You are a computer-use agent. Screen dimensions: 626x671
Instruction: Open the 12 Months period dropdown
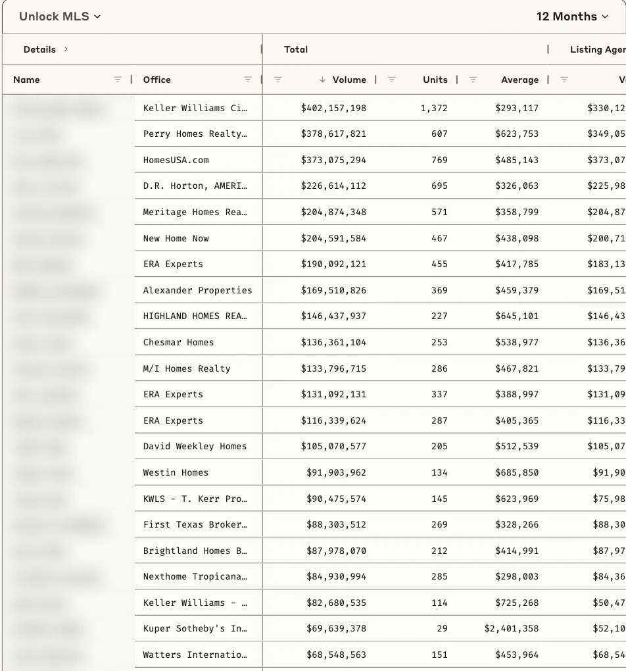pos(572,16)
